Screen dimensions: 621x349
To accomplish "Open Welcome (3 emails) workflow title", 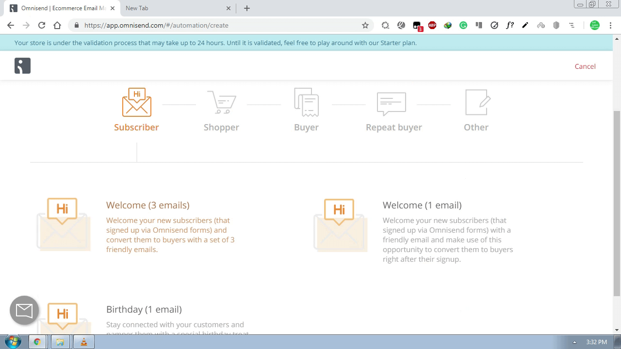I will [148, 205].
